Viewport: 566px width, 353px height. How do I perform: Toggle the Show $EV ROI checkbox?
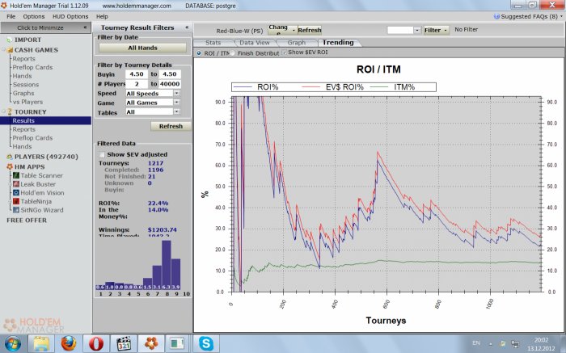(284, 53)
